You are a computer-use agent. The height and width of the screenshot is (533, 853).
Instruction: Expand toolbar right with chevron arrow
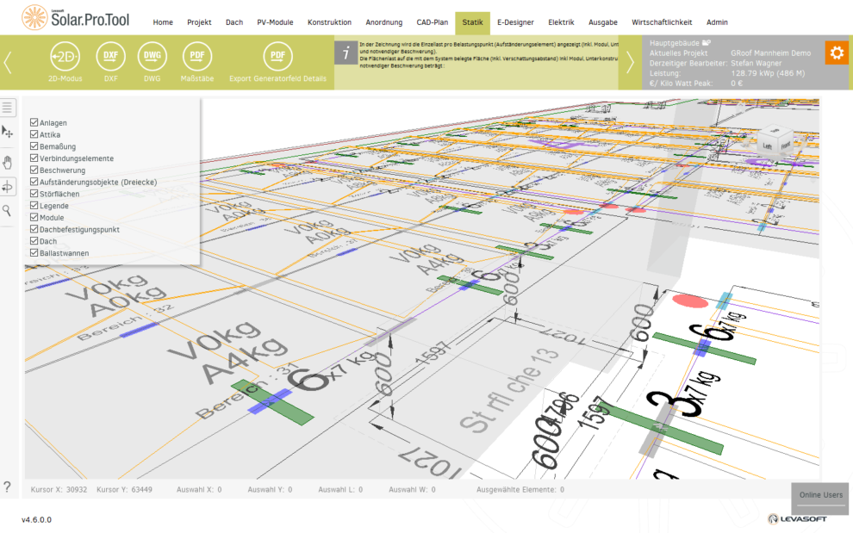tap(630, 62)
